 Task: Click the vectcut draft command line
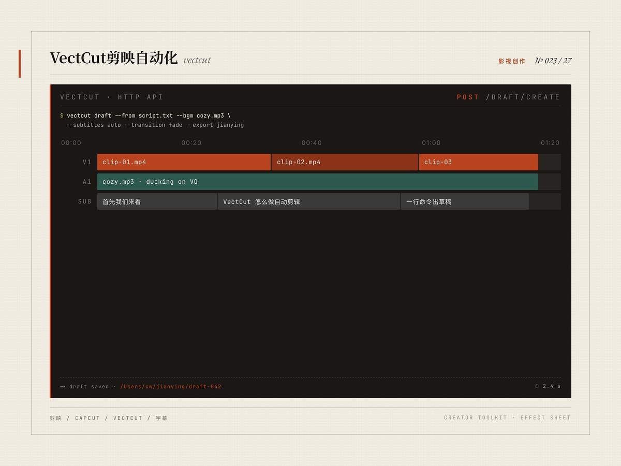click(145, 115)
